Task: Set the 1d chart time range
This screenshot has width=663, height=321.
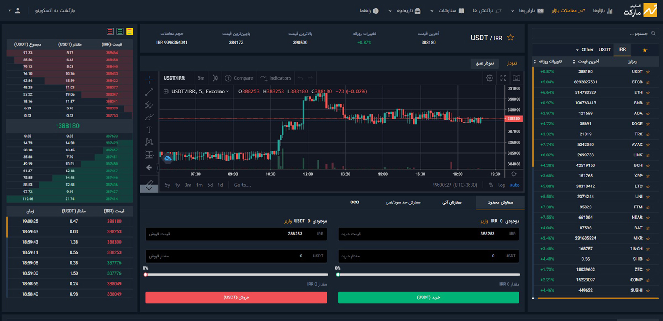Action: click(x=220, y=185)
